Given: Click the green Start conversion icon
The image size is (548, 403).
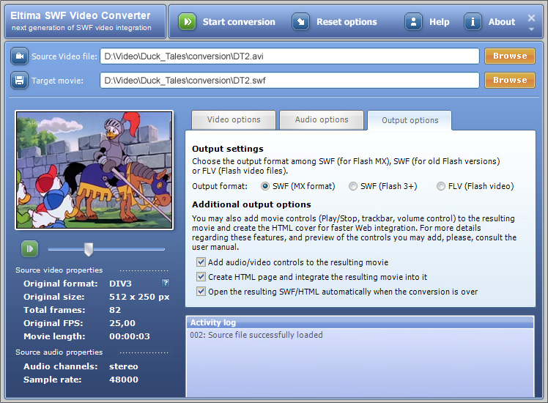Looking at the screenshot, I should click(188, 22).
